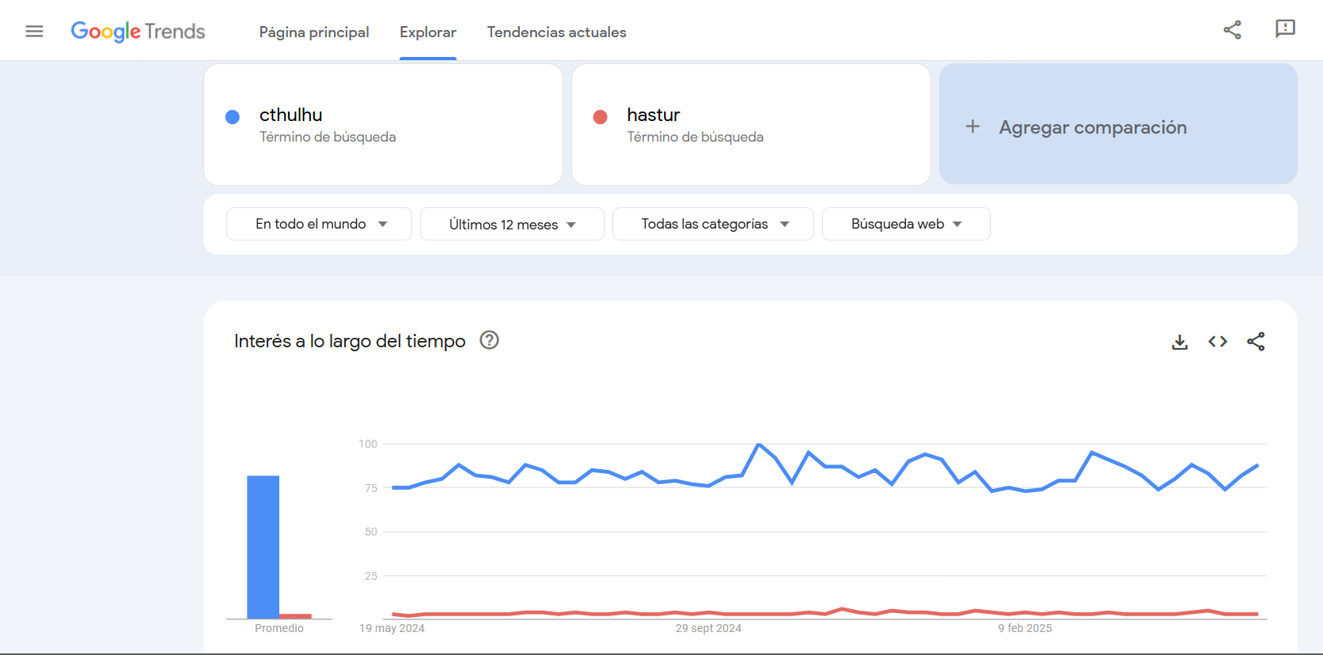Open the send feedback icon
This screenshot has width=1323, height=655.
pos(1285,30)
